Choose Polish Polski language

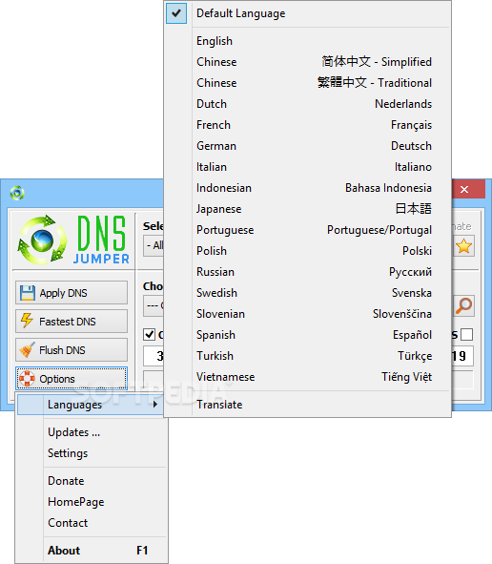[308, 251]
